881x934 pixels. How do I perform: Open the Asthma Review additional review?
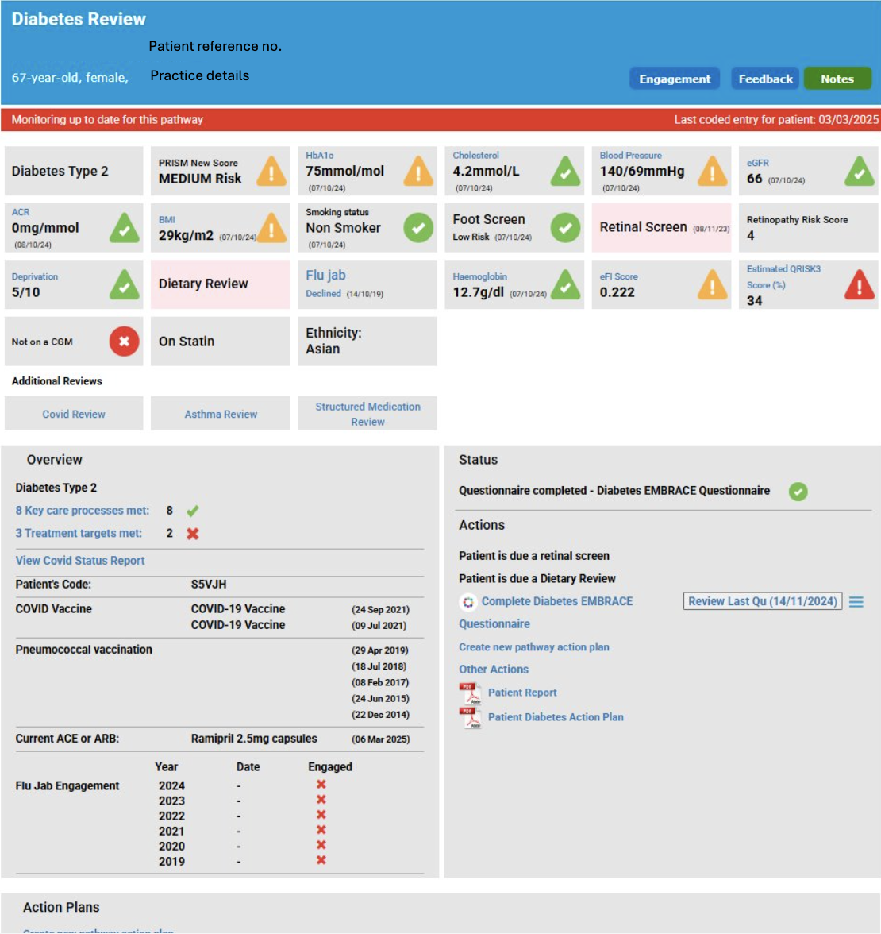tap(221, 414)
